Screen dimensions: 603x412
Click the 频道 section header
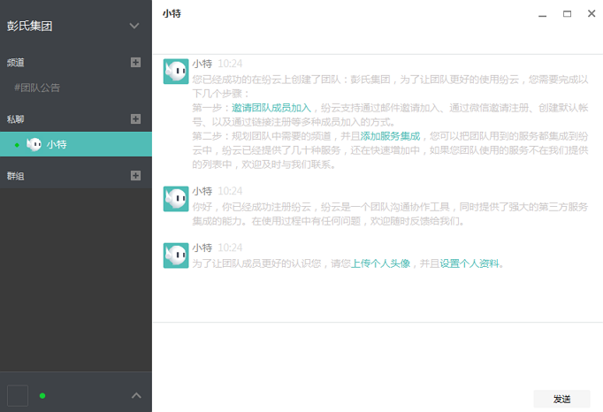pos(16,62)
